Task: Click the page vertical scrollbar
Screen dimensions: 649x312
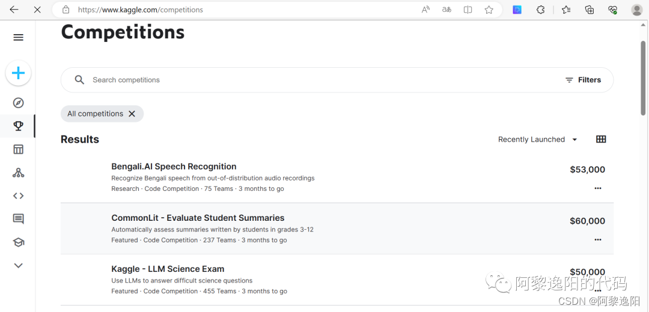Action: [643, 77]
